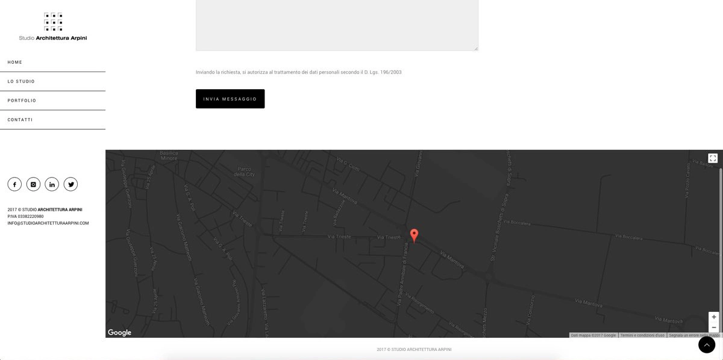723x360 pixels.
Task: Click the INVIA MESSAGGIO button
Action: pos(230,99)
